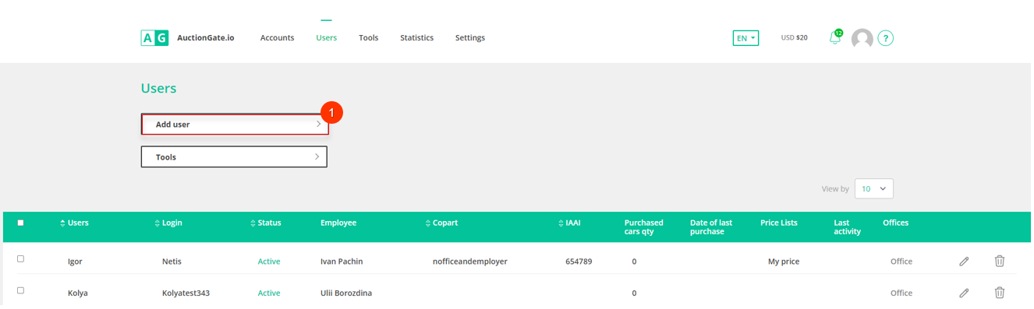Click the Kolya user name cell
This screenshot has width=1034, height=309.
(77, 293)
